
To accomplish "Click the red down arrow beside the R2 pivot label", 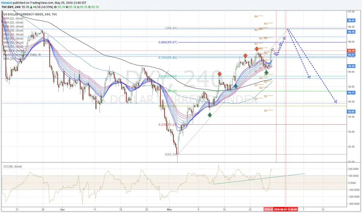I will coord(256,49).
